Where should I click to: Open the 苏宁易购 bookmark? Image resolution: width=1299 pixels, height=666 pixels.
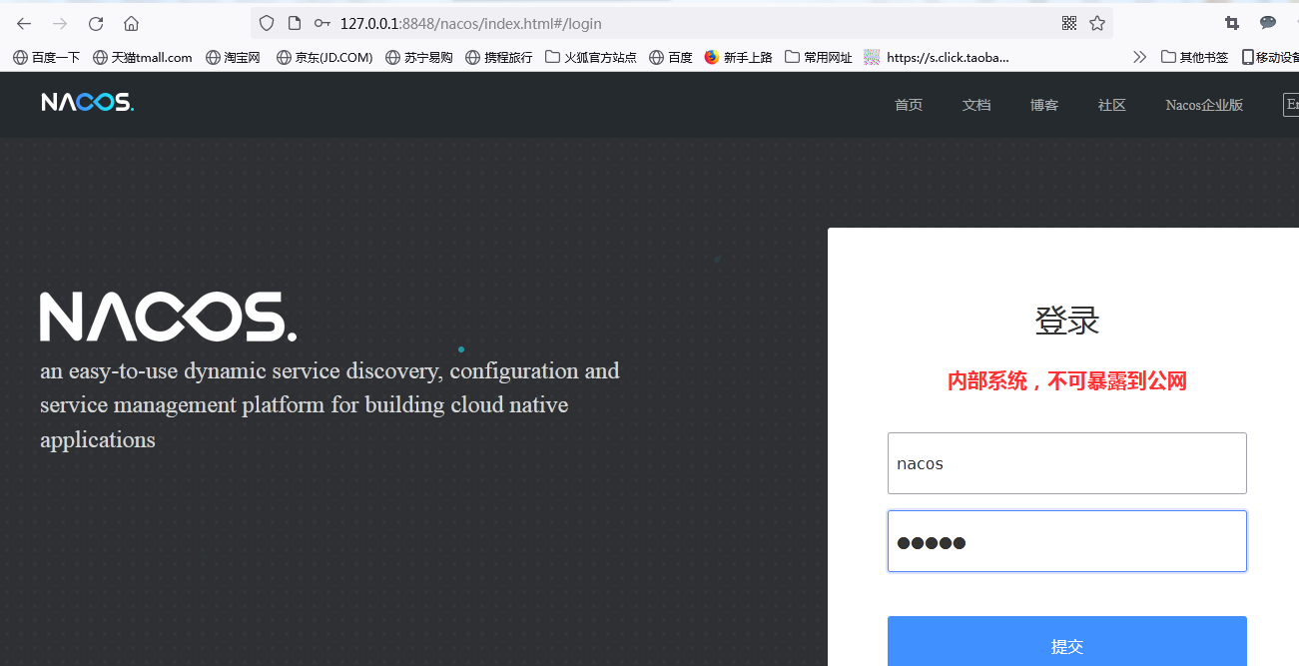click(x=418, y=57)
